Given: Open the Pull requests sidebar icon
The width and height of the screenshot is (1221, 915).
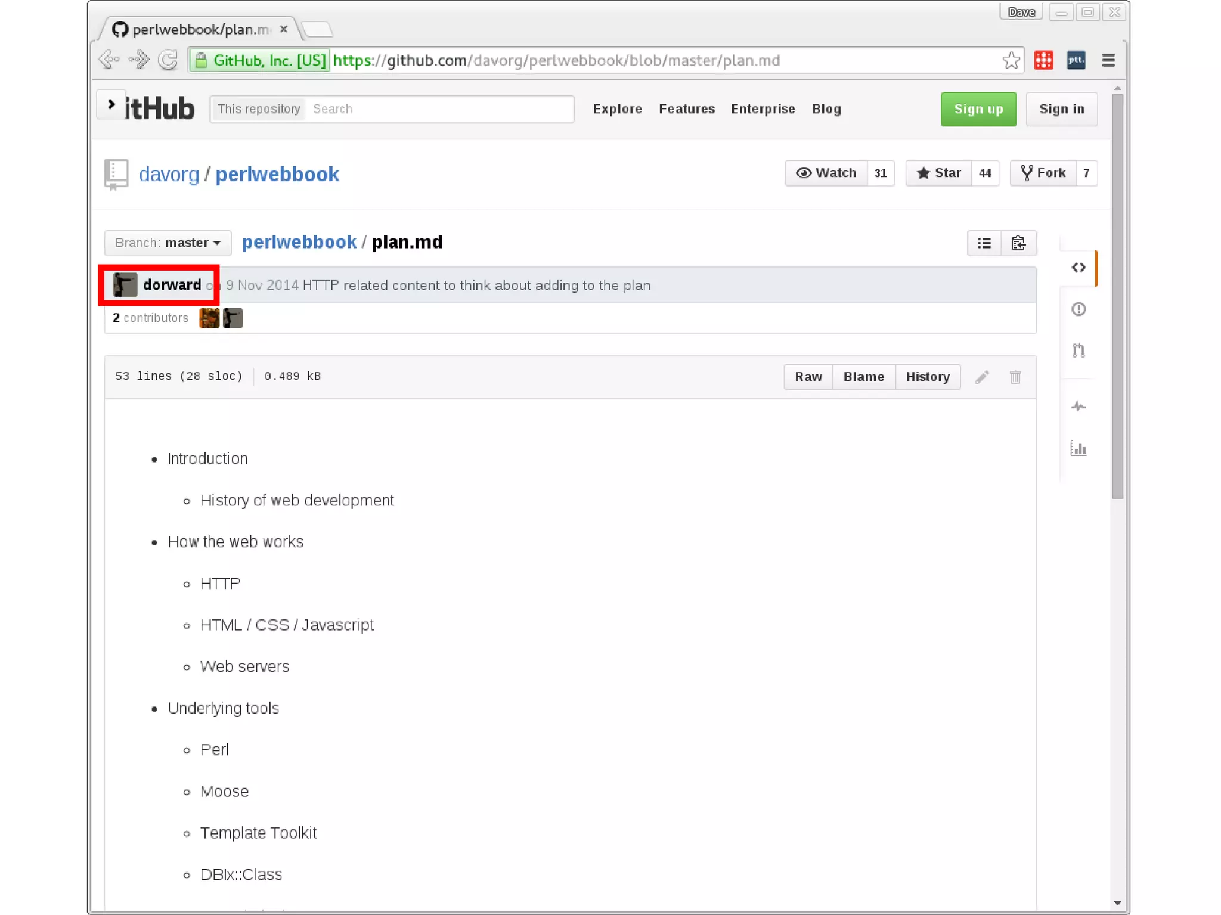Looking at the screenshot, I should click(1078, 351).
